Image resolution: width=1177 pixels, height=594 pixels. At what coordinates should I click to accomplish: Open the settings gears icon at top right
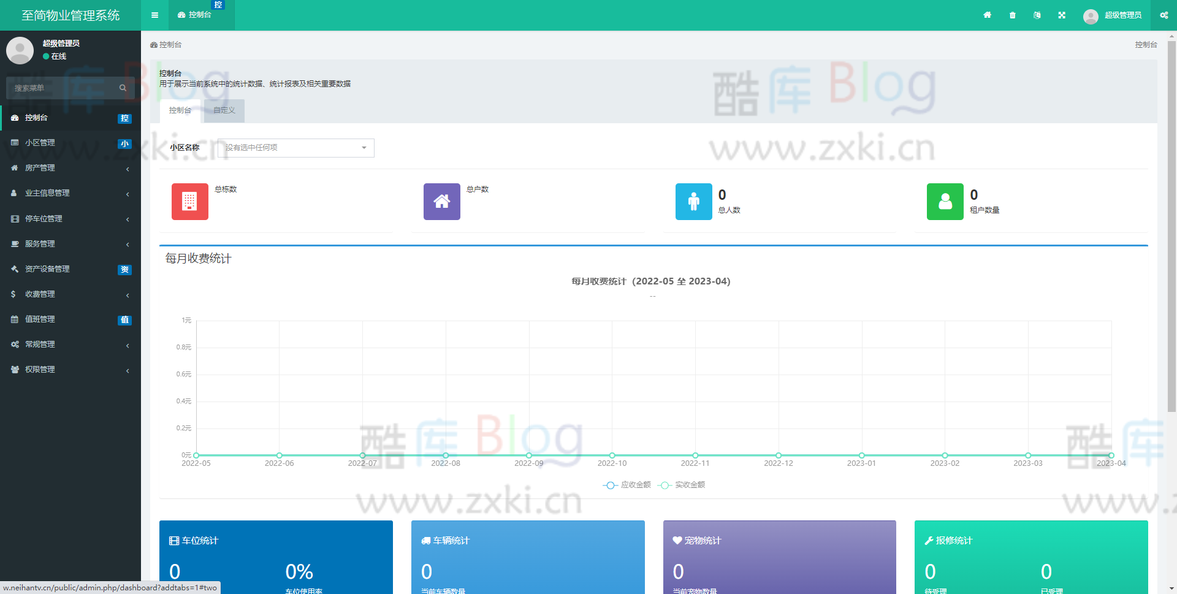click(1164, 15)
